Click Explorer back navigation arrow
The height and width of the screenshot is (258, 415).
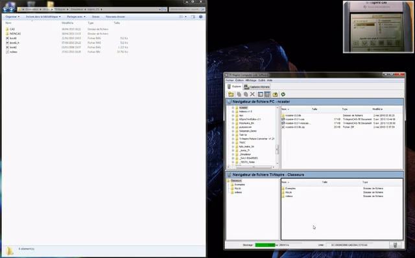coord(5,9)
